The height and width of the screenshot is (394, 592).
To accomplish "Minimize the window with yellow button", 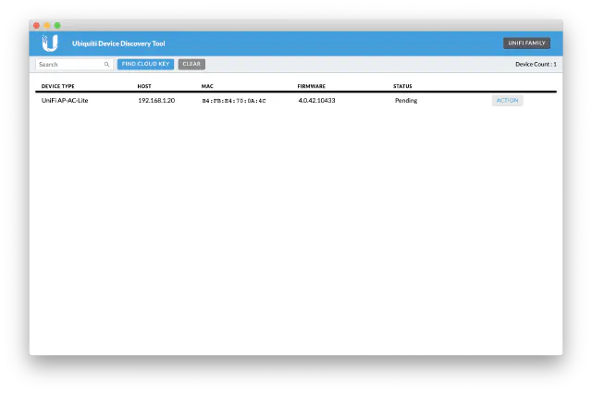I will 47,25.
